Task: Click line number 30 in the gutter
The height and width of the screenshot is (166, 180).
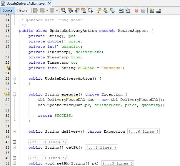Action: [x=7, y=105]
